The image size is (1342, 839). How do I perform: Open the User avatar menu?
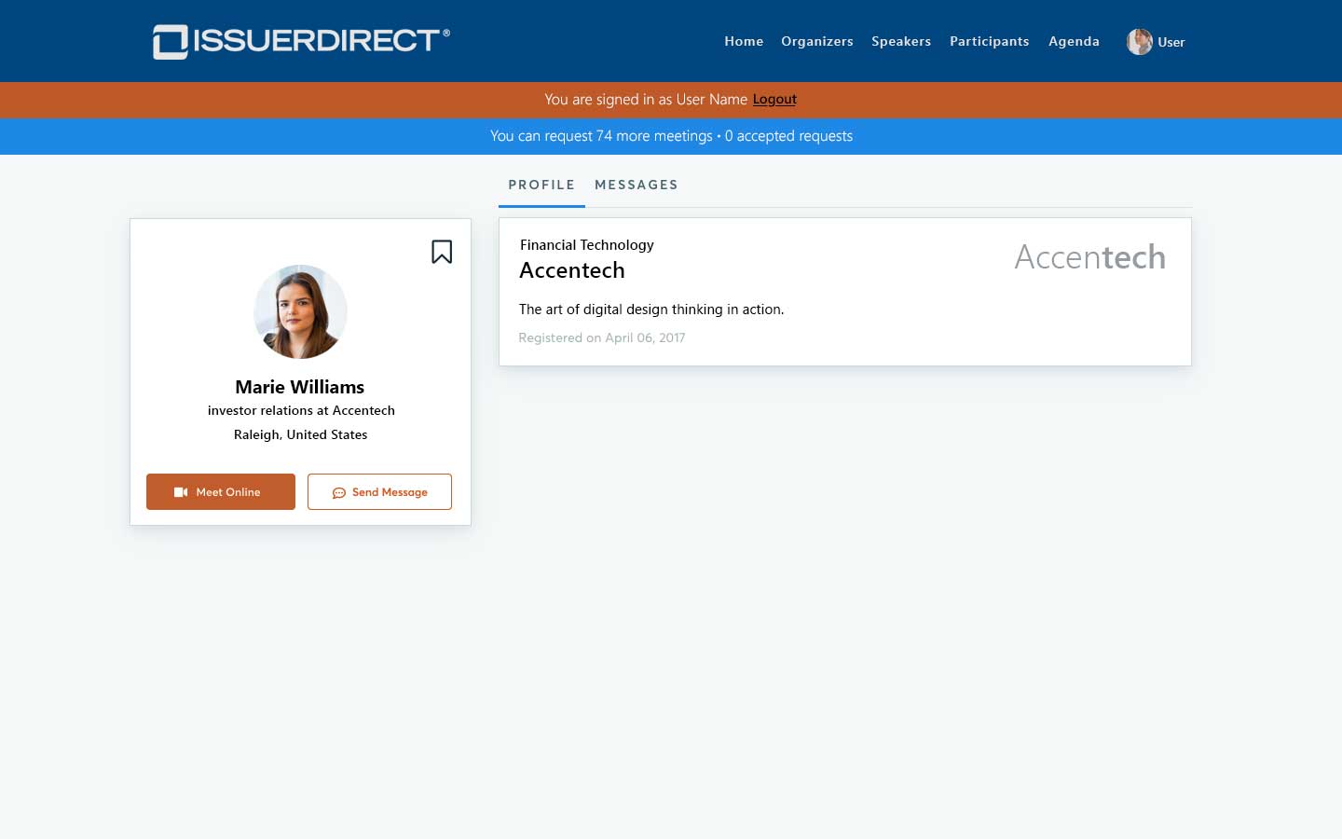tap(1139, 42)
